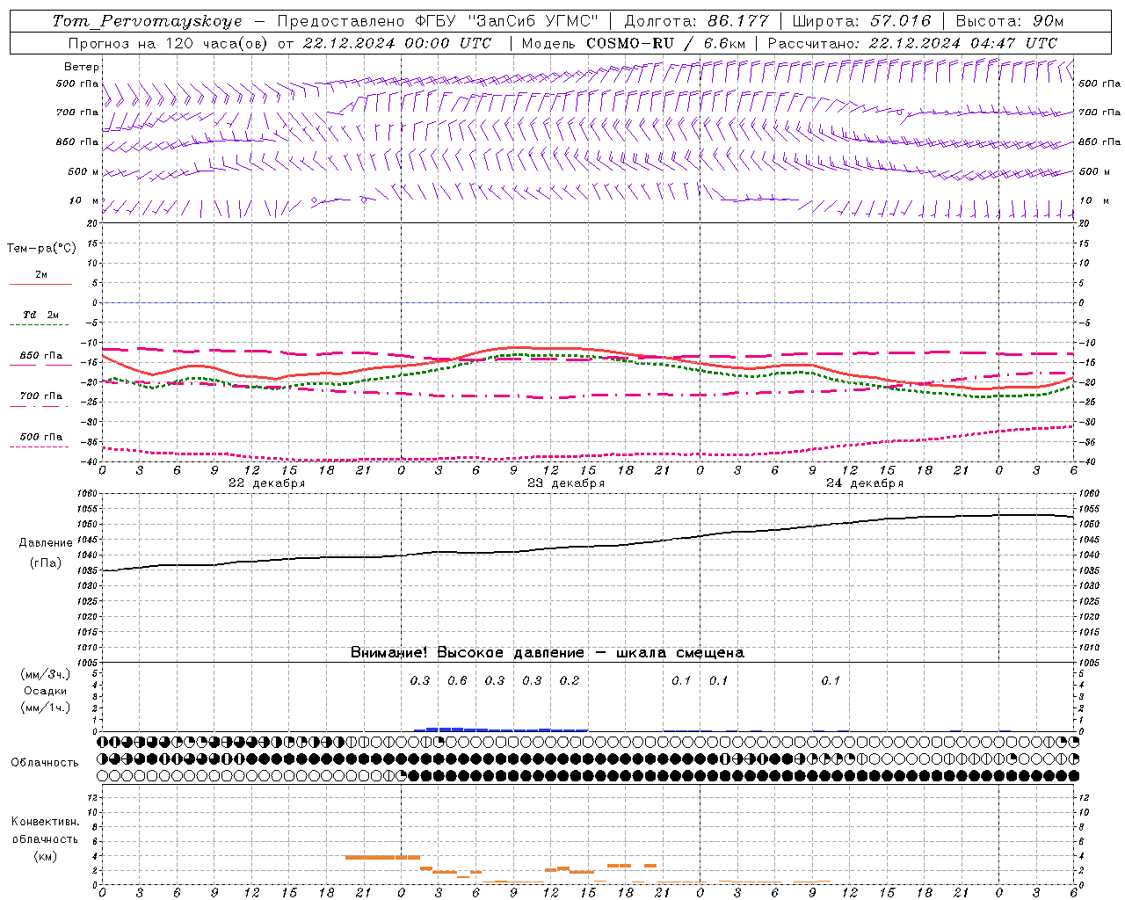Click the computed time Рассчитано: 22.12.2024 04:47 UTC
The image size is (1125, 900).
tap(912, 43)
